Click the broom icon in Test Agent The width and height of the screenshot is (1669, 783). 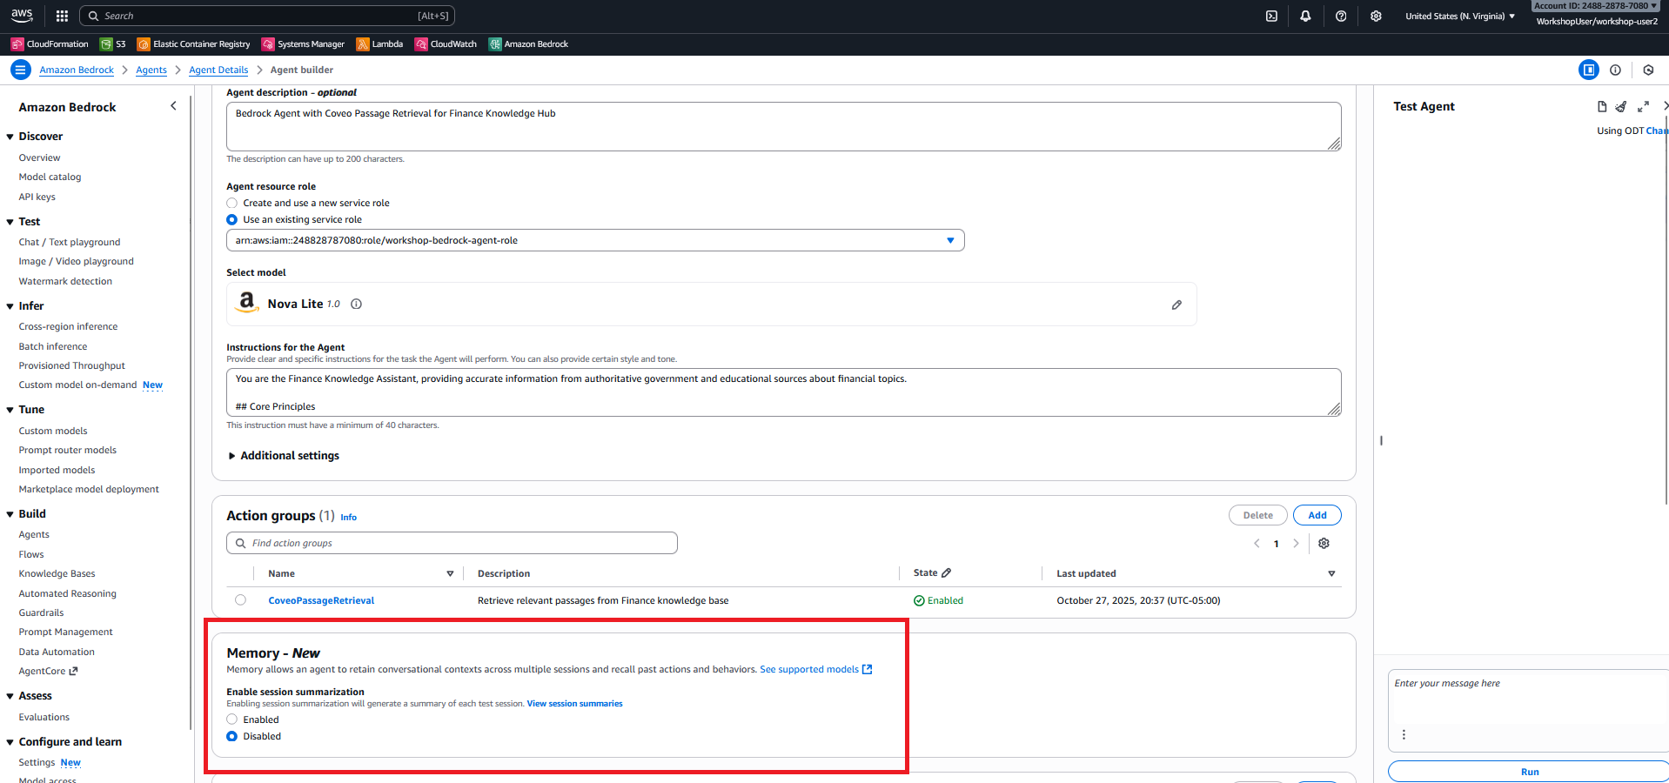pyautogui.click(x=1620, y=106)
